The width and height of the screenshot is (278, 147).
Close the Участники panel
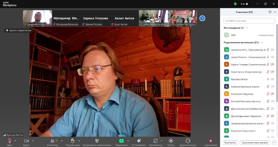coord(275,12)
